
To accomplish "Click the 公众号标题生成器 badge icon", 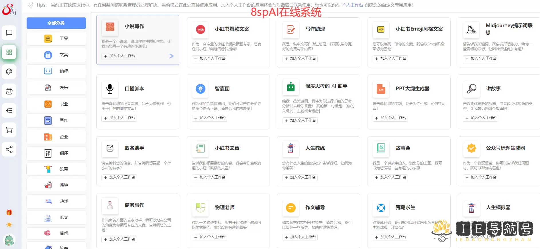I will [471, 148].
